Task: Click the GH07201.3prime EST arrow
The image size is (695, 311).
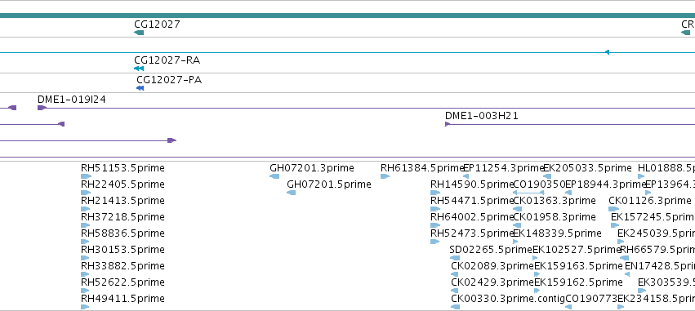Action: point(274,176)
